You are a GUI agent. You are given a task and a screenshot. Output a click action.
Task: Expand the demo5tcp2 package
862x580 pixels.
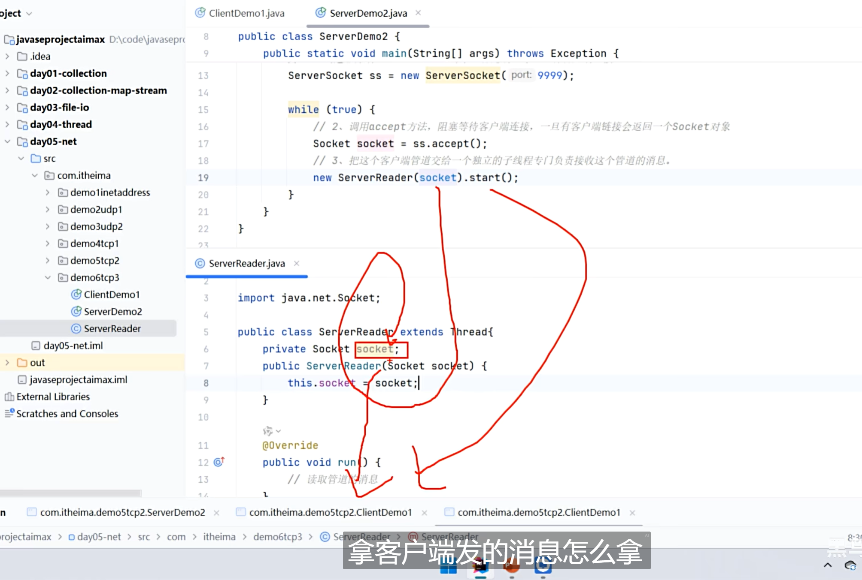click(48, 261)
